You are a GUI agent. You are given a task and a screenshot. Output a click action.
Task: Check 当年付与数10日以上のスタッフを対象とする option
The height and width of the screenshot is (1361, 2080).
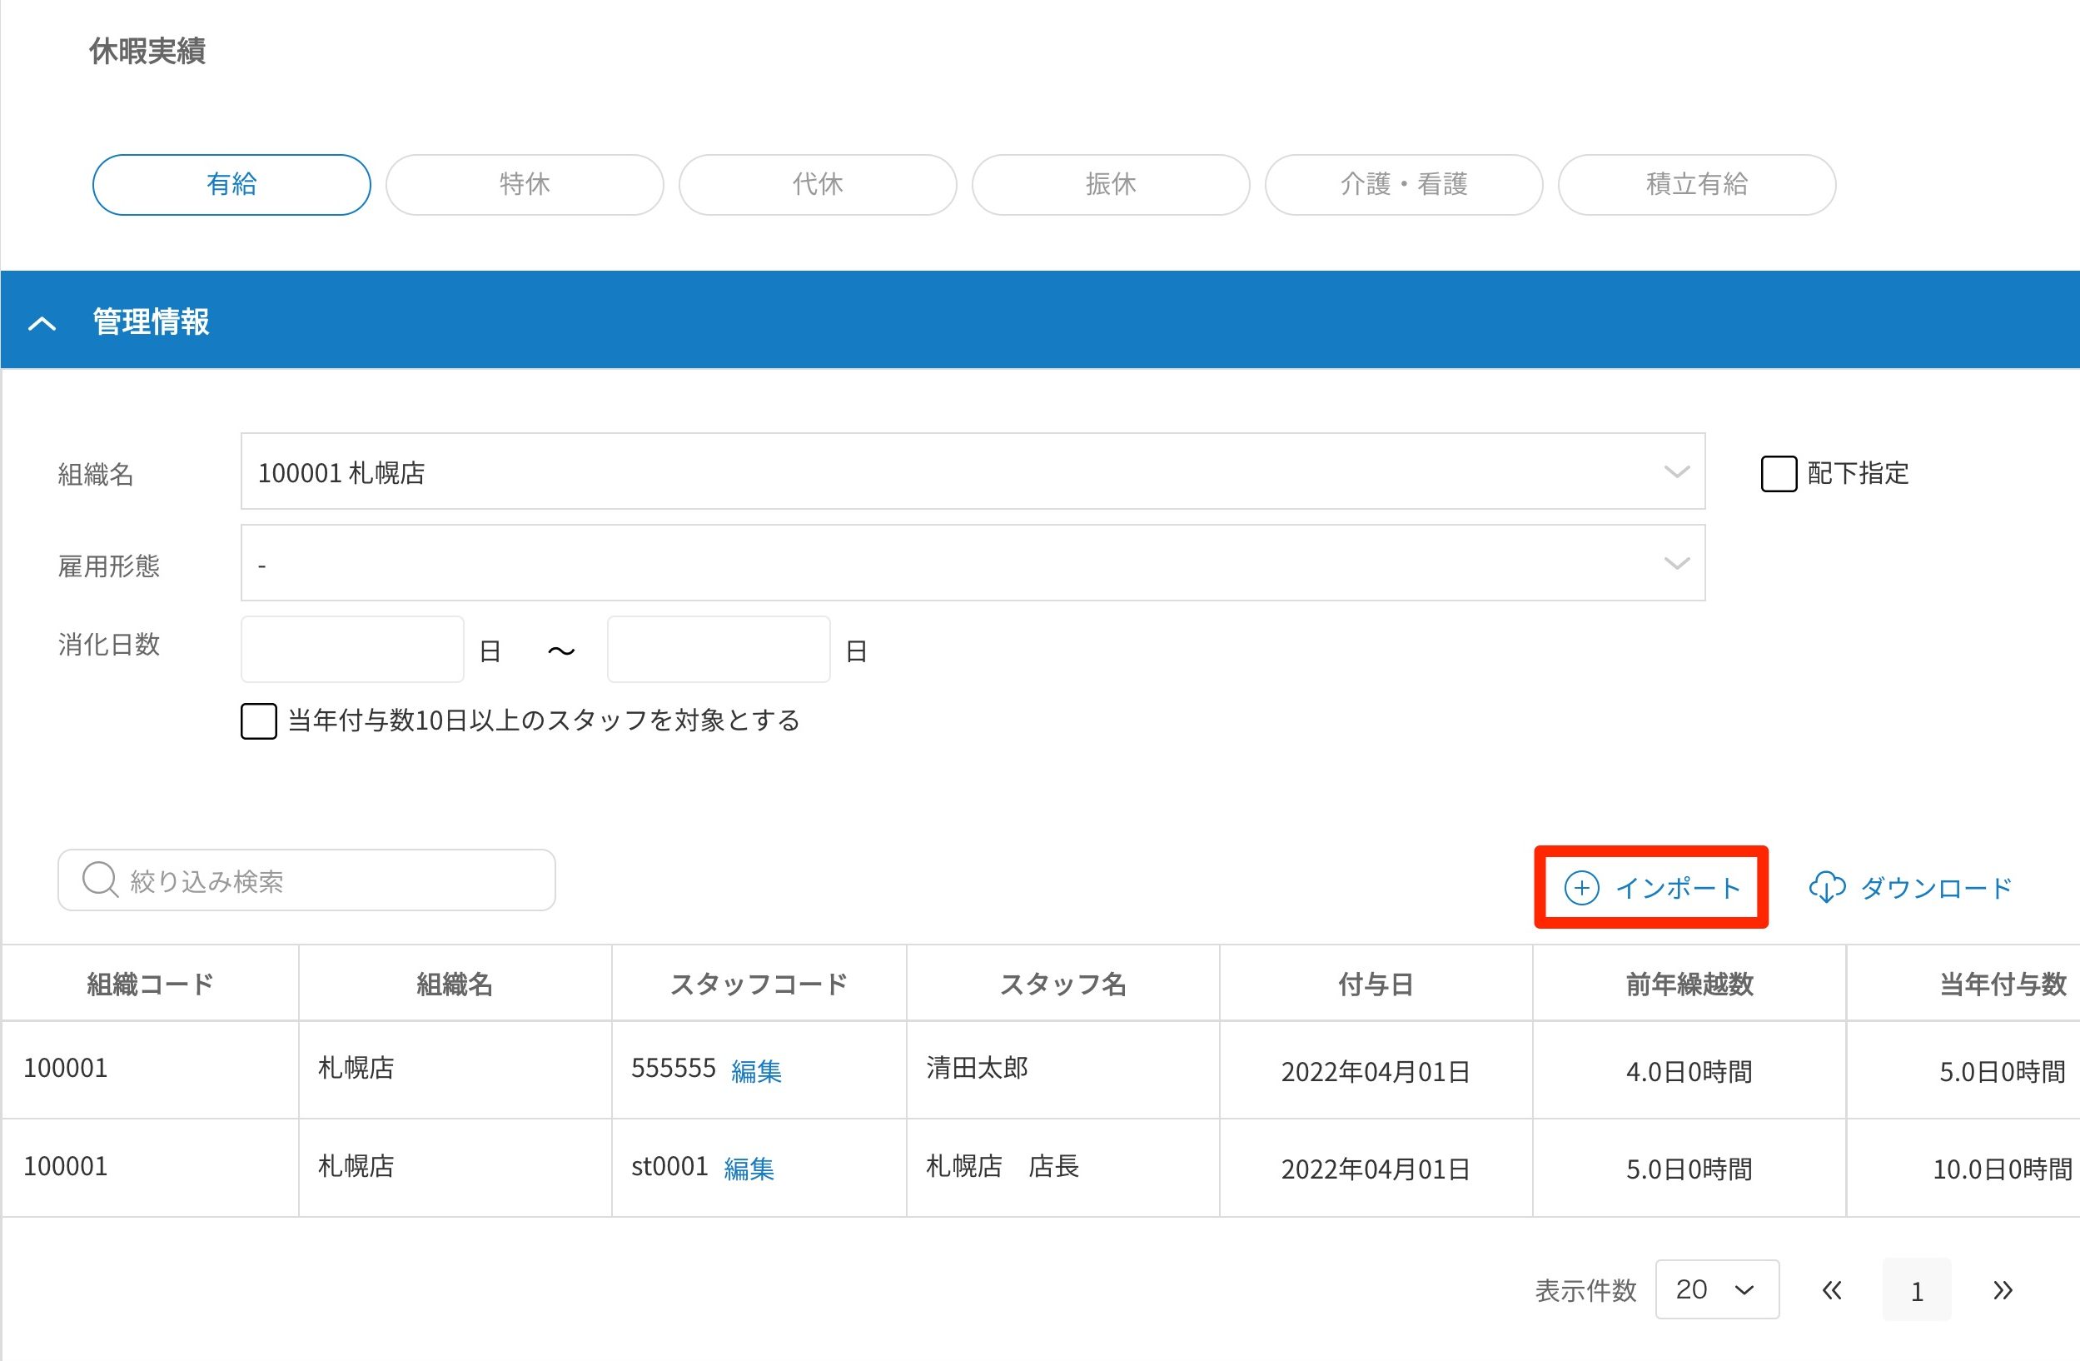[259, 721]
